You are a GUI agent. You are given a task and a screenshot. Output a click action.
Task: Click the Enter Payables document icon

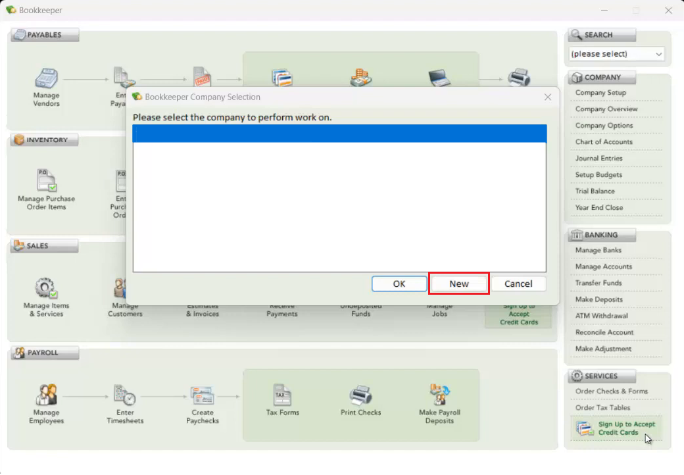(124, 77)
